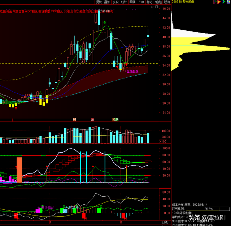
Task: Open the 叠加 overlay option
Action: [107, 2]
